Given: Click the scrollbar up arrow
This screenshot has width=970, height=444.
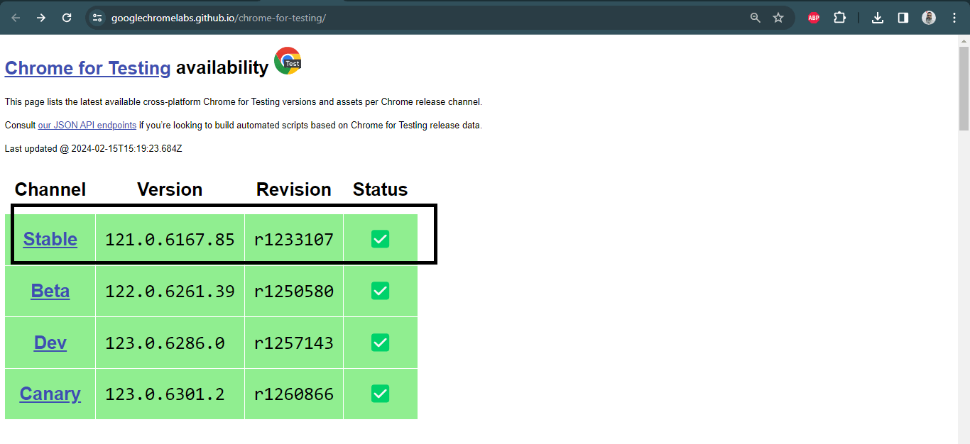Looking at the screenshot, I should pos(964,40).
